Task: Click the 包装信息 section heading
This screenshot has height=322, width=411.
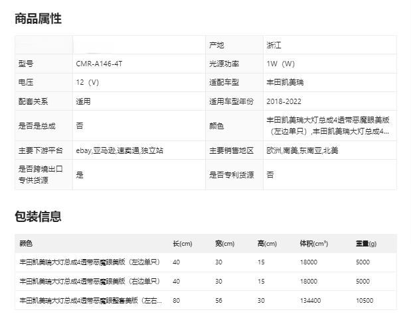Action: [x=38, y=216]
